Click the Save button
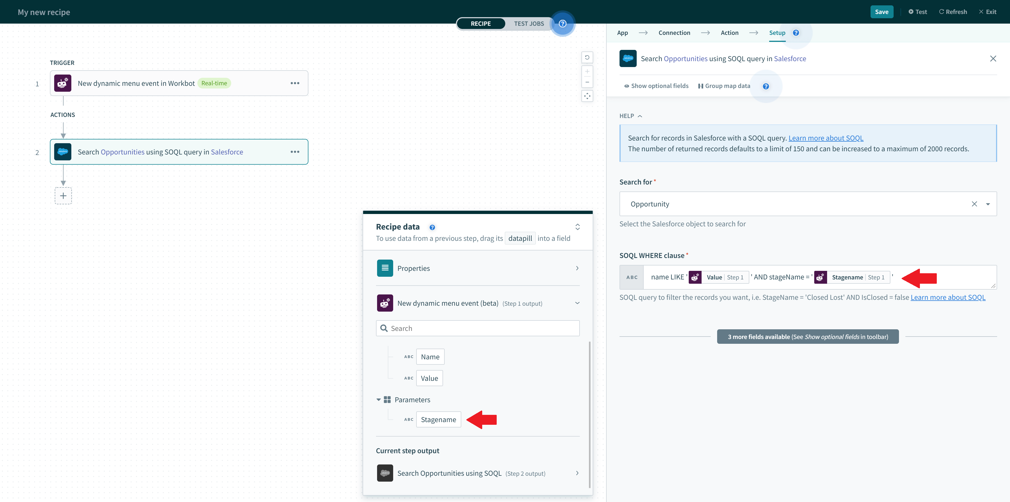 point(882,11)
